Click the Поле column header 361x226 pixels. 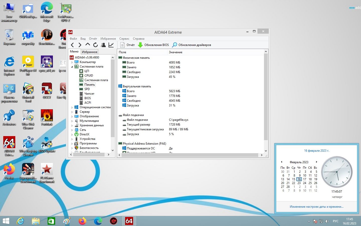point(142,52)
